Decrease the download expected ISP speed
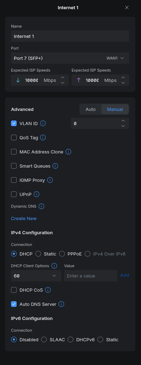Image resolution: width=141 pixels, height=365 pixels. [62, 83]
